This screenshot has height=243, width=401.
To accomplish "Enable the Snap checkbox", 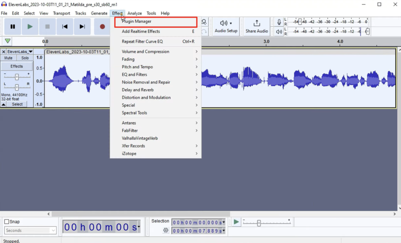I will 6,221.
